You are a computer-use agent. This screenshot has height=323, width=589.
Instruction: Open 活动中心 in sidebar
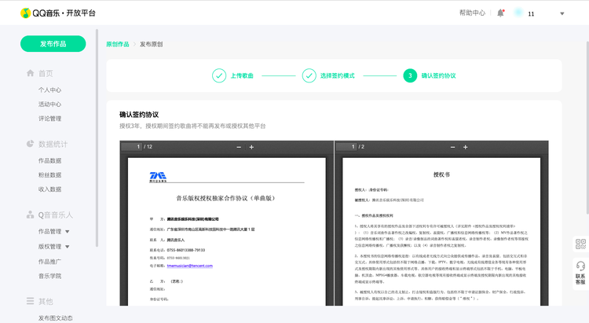49,105
